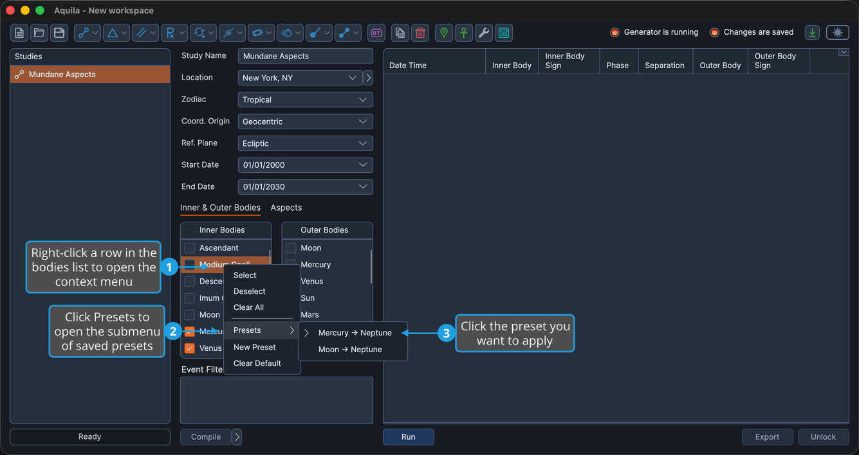859x455 pixels.
Task: Open the Presets submenu entry
Action: coord(262,330)
